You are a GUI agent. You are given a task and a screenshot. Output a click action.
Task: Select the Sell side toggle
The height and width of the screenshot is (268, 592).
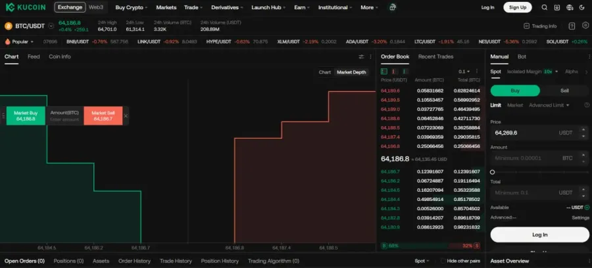pyautogui.click(x=564, y=91)
